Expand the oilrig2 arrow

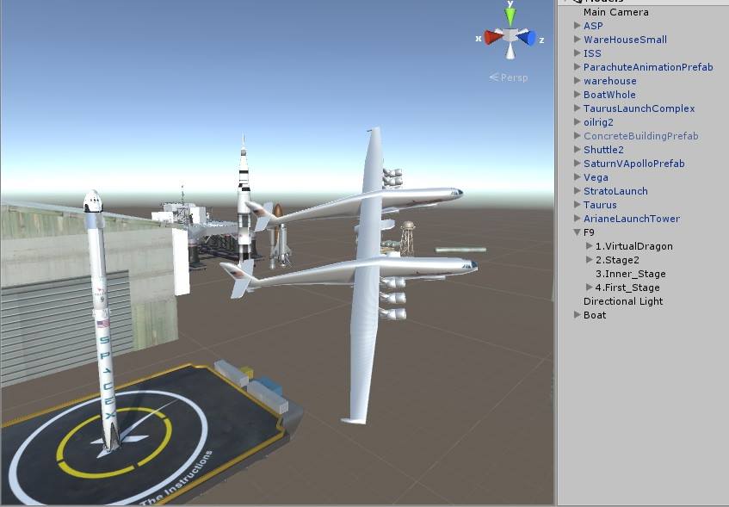pyautogui.click(x=577, y=122)
